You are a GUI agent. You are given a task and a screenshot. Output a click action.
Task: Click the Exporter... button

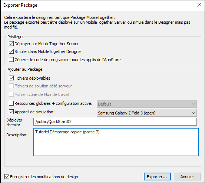click(157, 177)
